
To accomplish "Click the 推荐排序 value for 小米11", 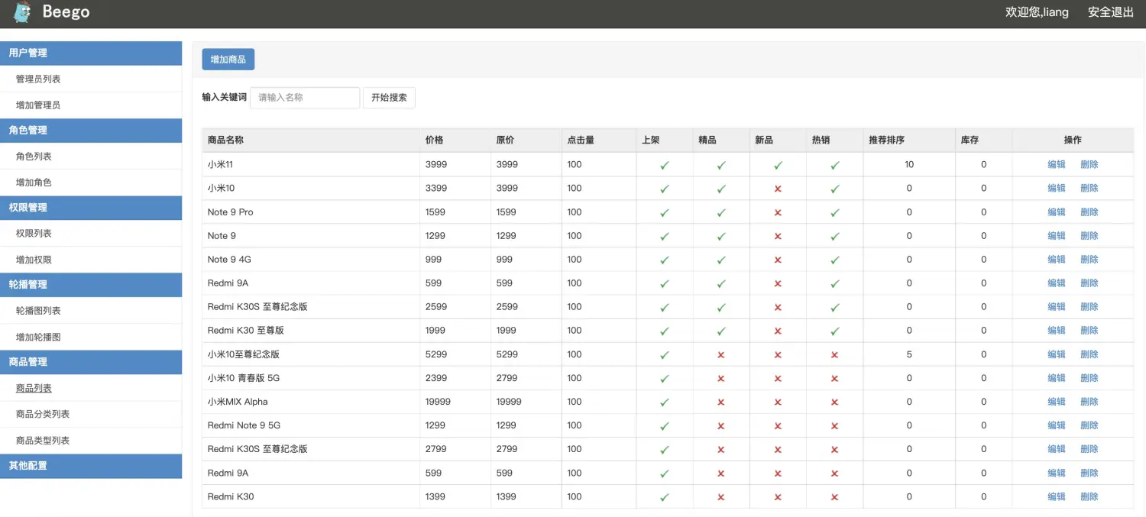I will point(908,165).
